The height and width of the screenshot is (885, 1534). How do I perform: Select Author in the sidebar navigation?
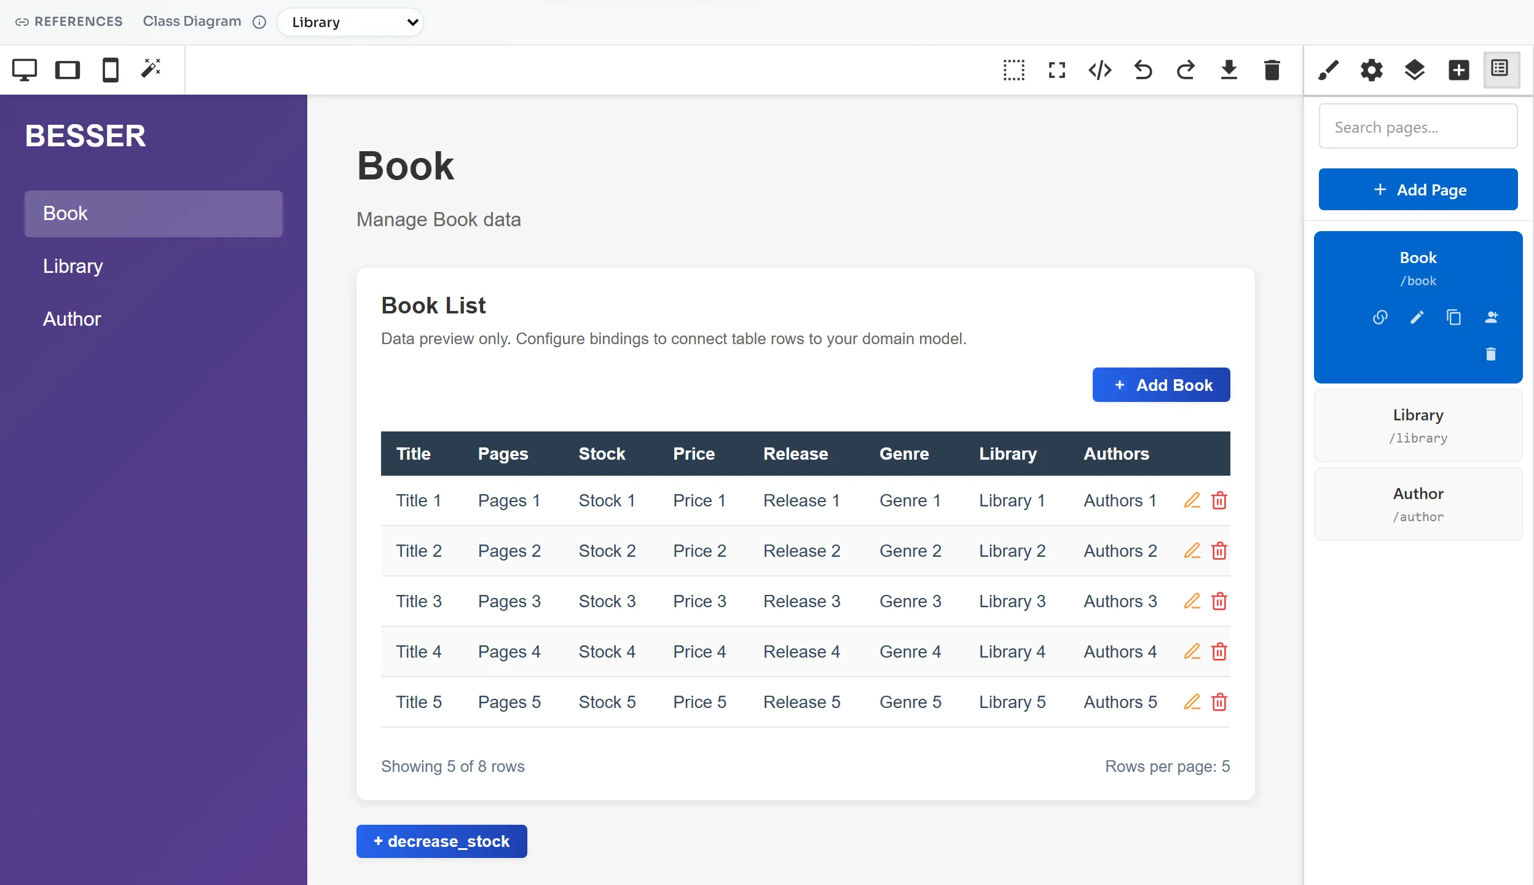point(154,319)
